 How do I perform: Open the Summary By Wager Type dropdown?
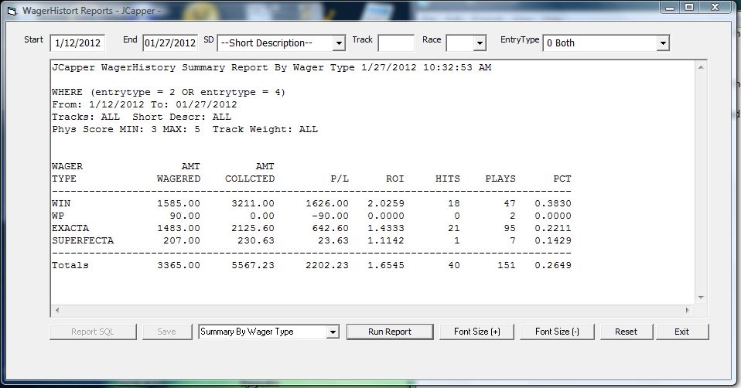[333, 332]
